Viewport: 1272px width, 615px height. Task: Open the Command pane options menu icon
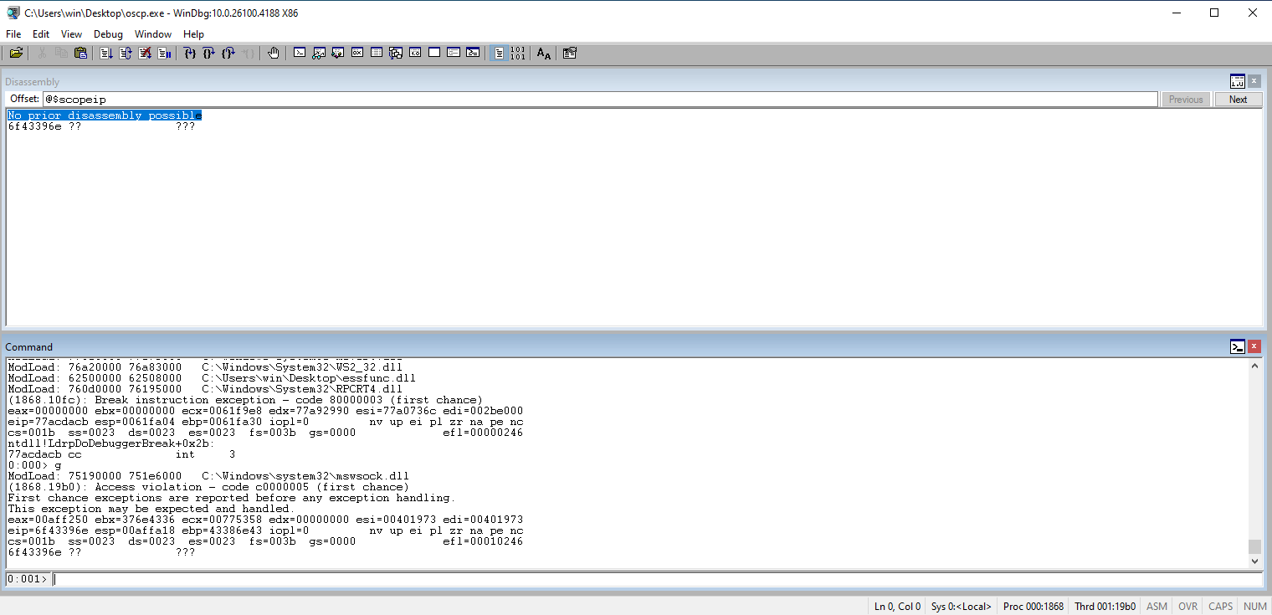coord(1237,346)
